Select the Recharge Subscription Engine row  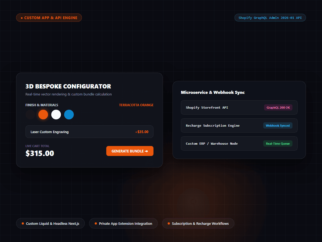239,126
